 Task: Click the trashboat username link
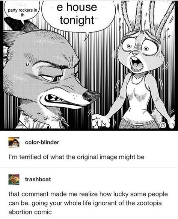(x=38, y=179)
